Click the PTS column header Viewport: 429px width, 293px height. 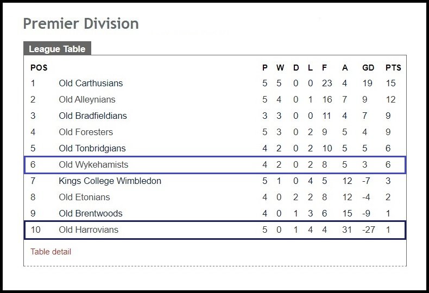[393, 68]
